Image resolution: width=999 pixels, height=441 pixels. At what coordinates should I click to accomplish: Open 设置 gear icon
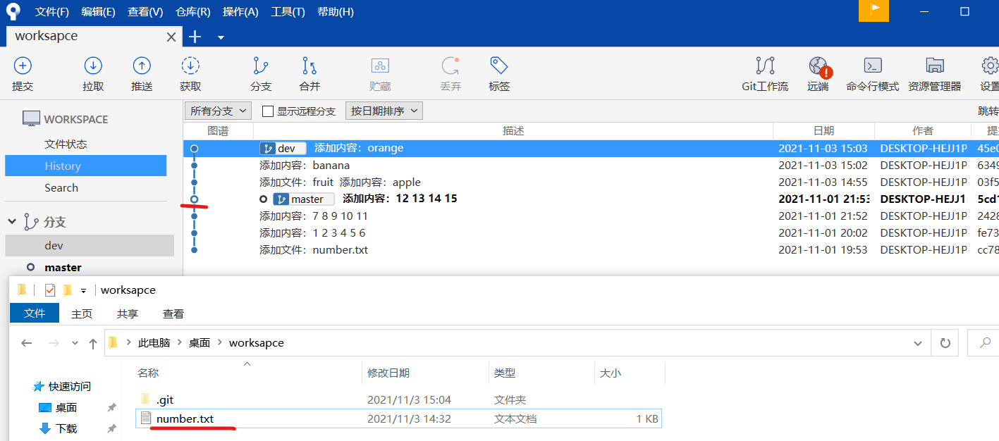coord(990,66)
